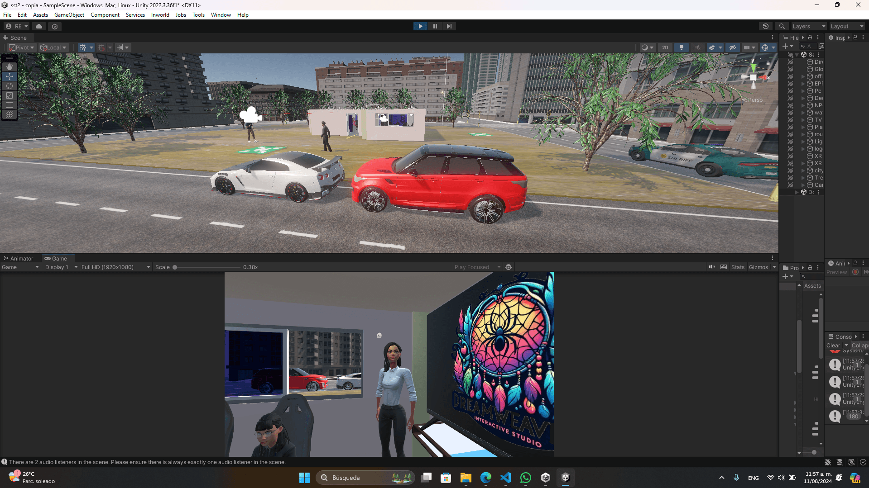Open Unity Hub from taskbar
Viewport: 869px width, 488px height.
coord(546,478)
